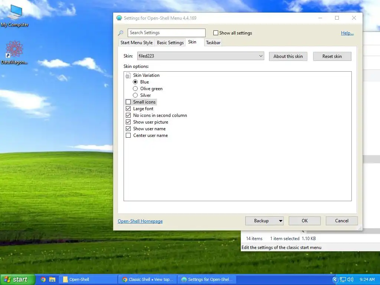Click '14 items' in Explorer status bar
This screenshot has width=380, height=285.
click(x=254, y=239)
